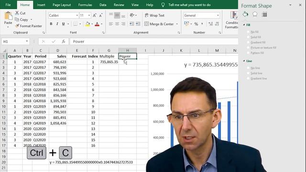
Task: Click the formula bar showing Power
Action: [154, 42]
